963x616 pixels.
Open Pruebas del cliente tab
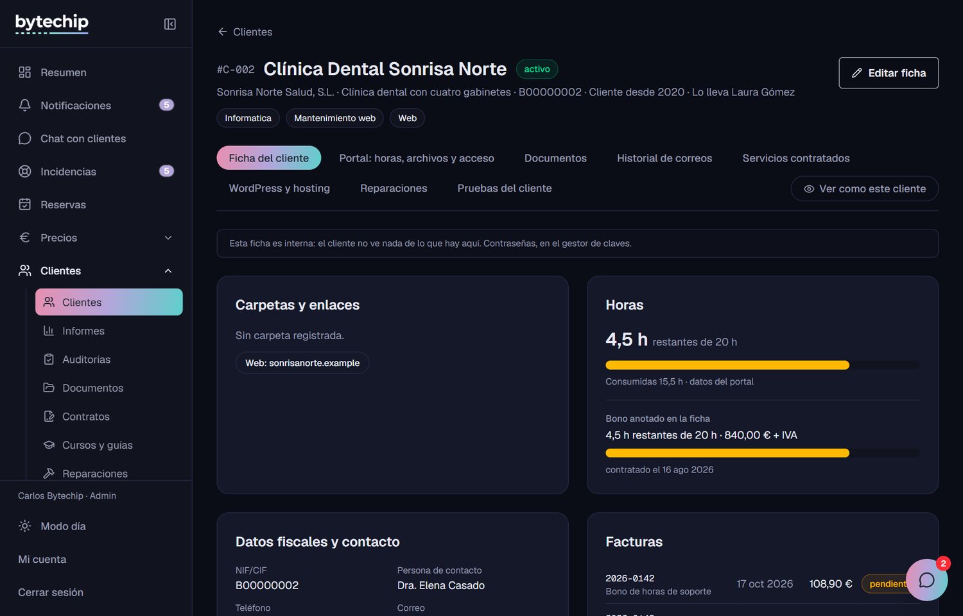click(x=505, y=188)
